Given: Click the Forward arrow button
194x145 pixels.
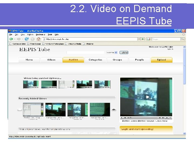Looking at the screenshot, I should tap(19, 39).
